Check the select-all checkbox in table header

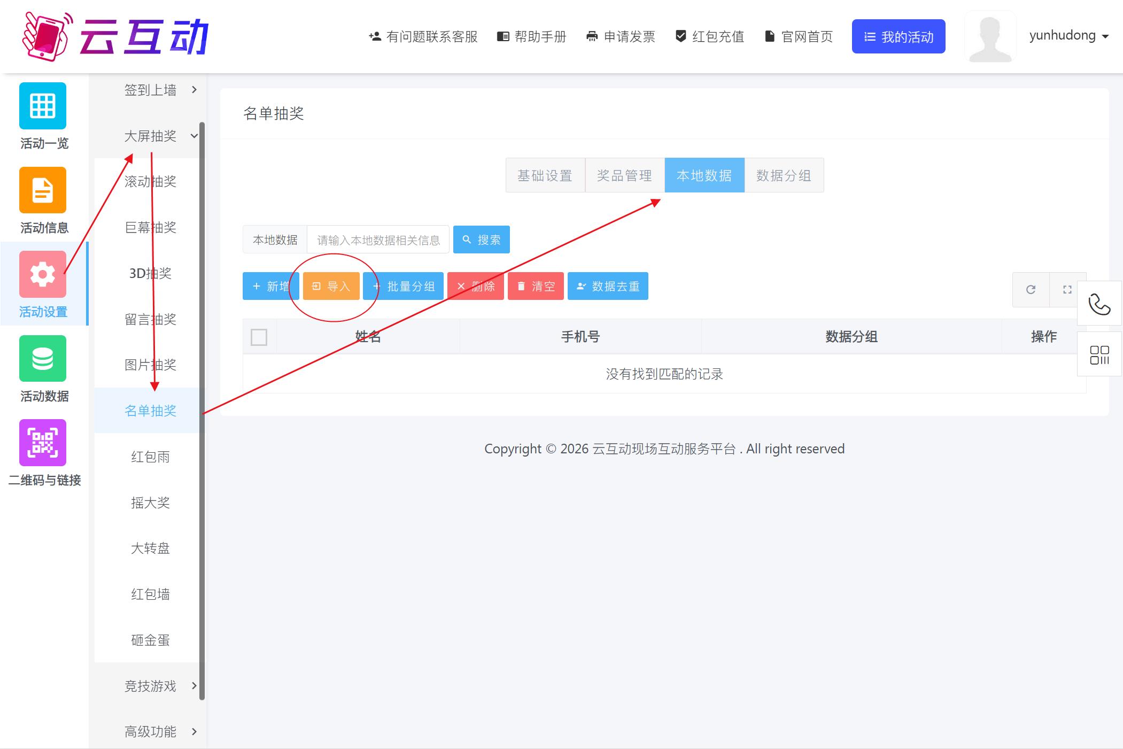coord(259,337)
